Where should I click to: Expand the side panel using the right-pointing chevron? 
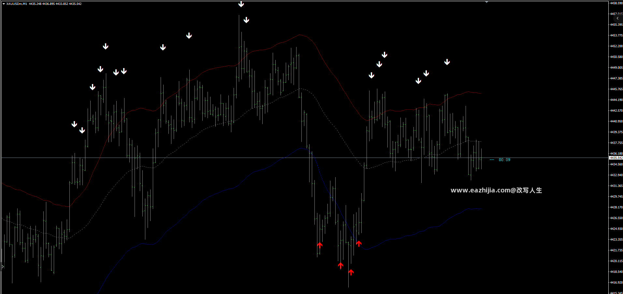point(3,267)
